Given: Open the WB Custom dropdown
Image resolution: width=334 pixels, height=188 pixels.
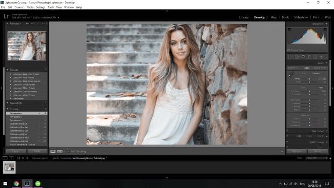Looking at the screenshot, I should tap(317, 73).
